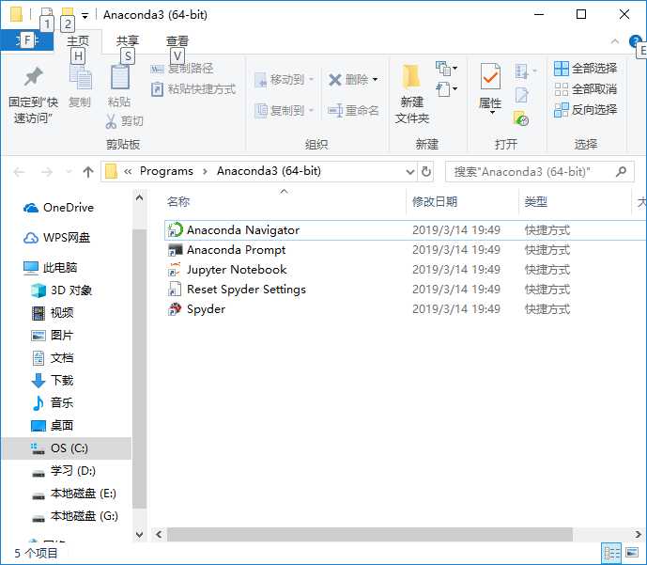Select Reset Spyder Settings shortcut
This screenshot has width=647, height=565.
pyautogui.click(x=406, y=290)
